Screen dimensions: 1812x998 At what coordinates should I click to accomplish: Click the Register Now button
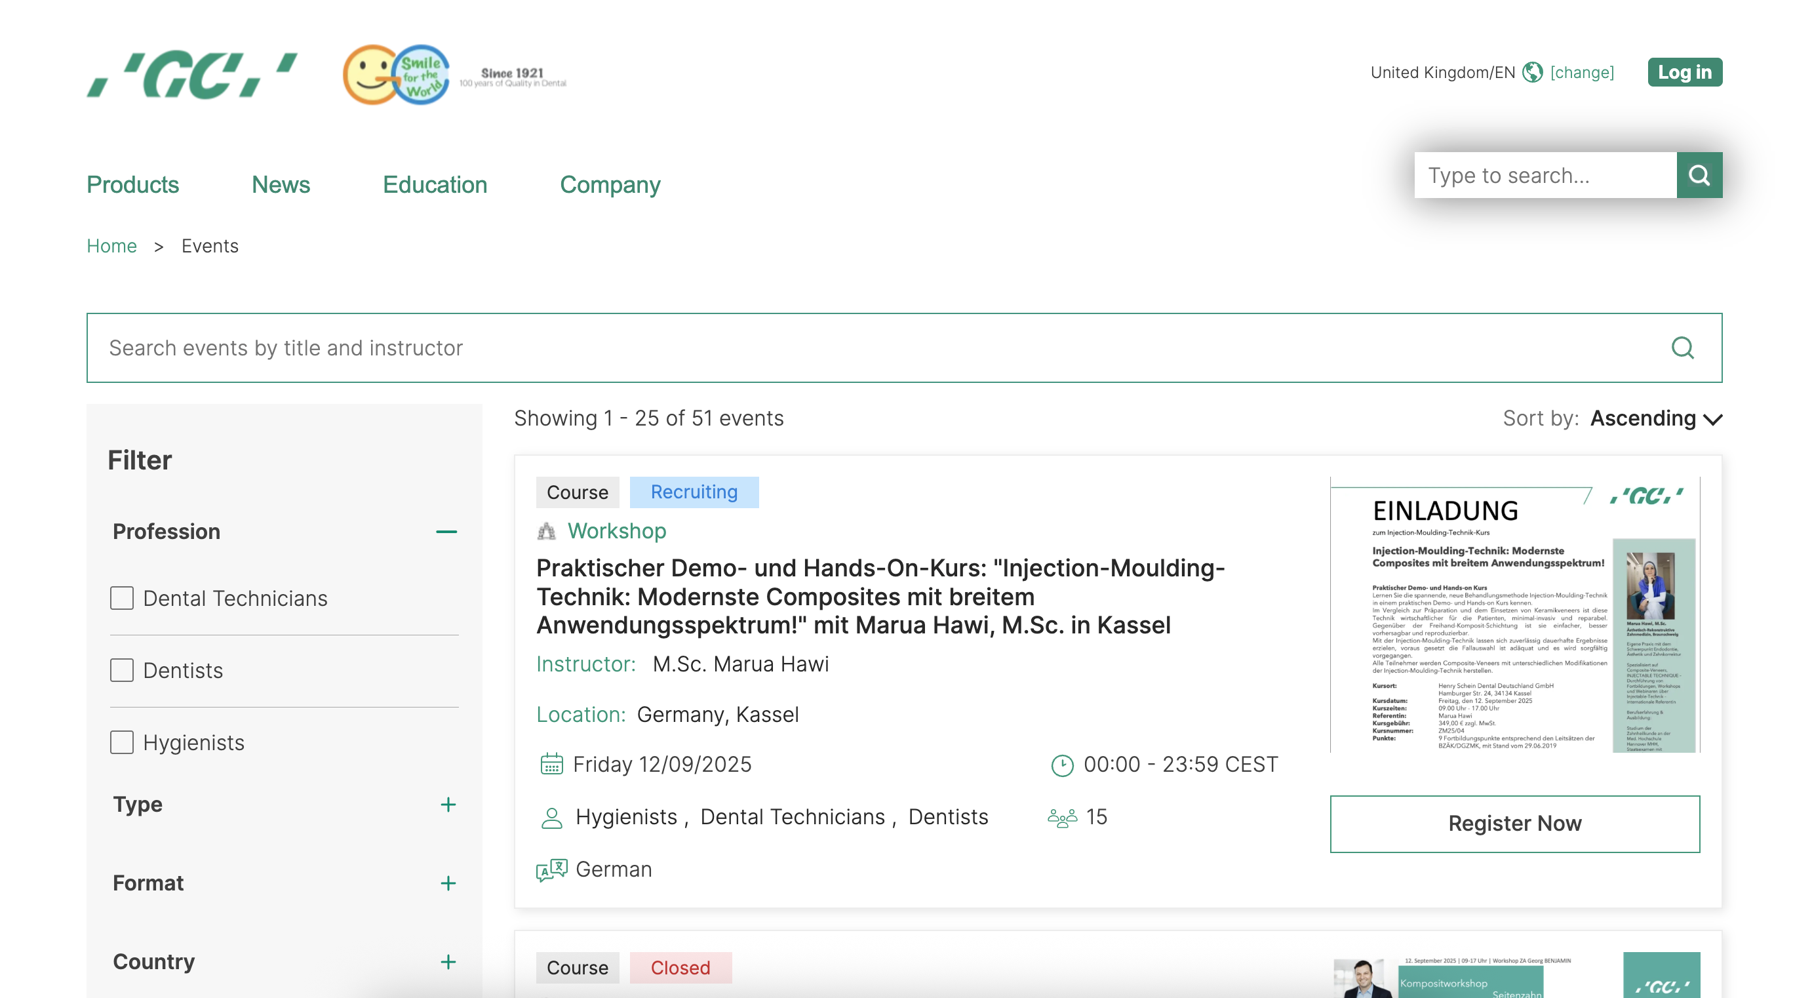click(x=1514, y=824)
